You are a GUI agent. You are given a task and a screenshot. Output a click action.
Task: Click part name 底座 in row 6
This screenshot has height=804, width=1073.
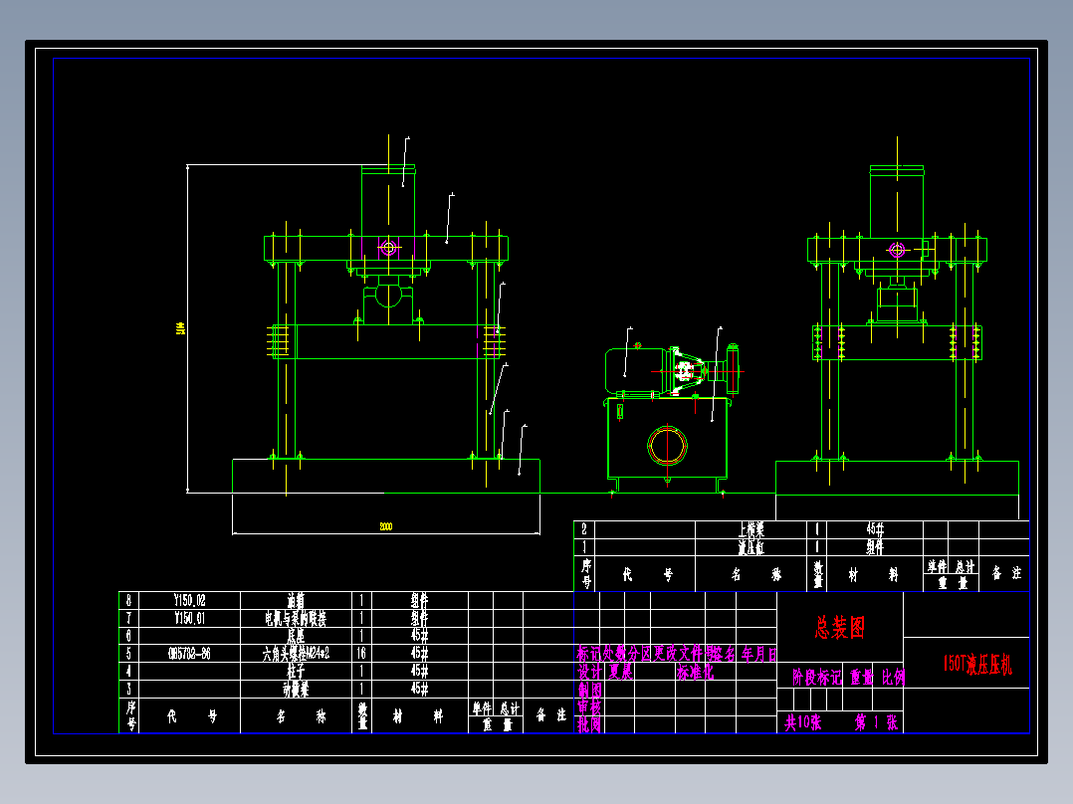pos(296,636)
